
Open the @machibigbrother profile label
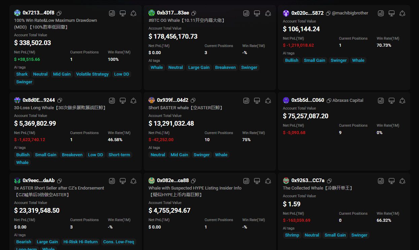[x=350, y=13]
